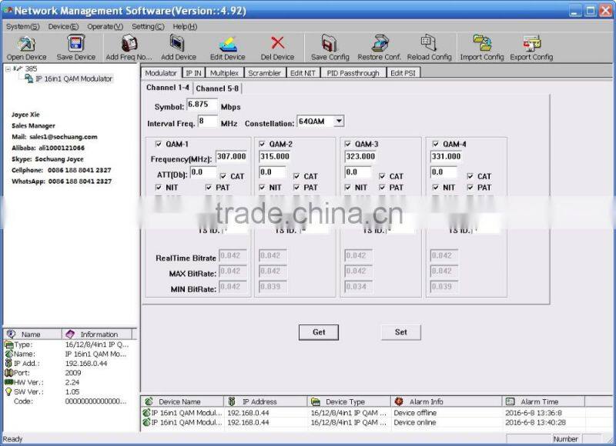The image size is (616, 446).
Task: Click the Edit Device toolbar icon
Action: (228, 44)
